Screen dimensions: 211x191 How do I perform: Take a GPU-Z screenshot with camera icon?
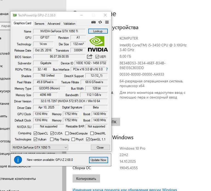[93, 22]
